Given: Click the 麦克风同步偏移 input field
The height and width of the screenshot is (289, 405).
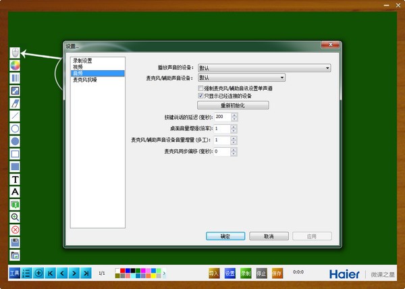Looking at the screenshot, I should [x=222, y=152].
